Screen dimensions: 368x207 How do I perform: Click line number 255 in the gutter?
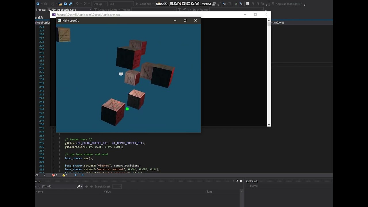click(x=42, y=143)
